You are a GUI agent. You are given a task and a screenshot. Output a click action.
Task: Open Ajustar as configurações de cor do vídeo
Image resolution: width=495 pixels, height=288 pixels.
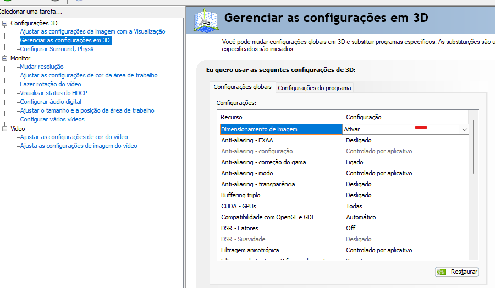(x=74, y=137)
